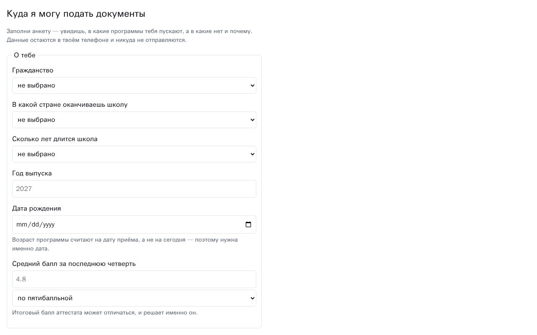The width and height of the screenshot is (537, 335).
Task: Select the dd segment of birth date
Action: (35, 224)
